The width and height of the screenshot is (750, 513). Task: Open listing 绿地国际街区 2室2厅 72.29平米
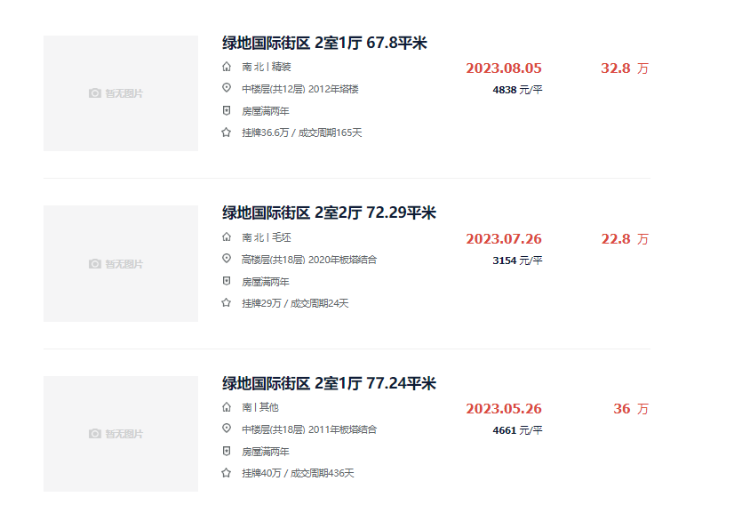tap(329, 213)
